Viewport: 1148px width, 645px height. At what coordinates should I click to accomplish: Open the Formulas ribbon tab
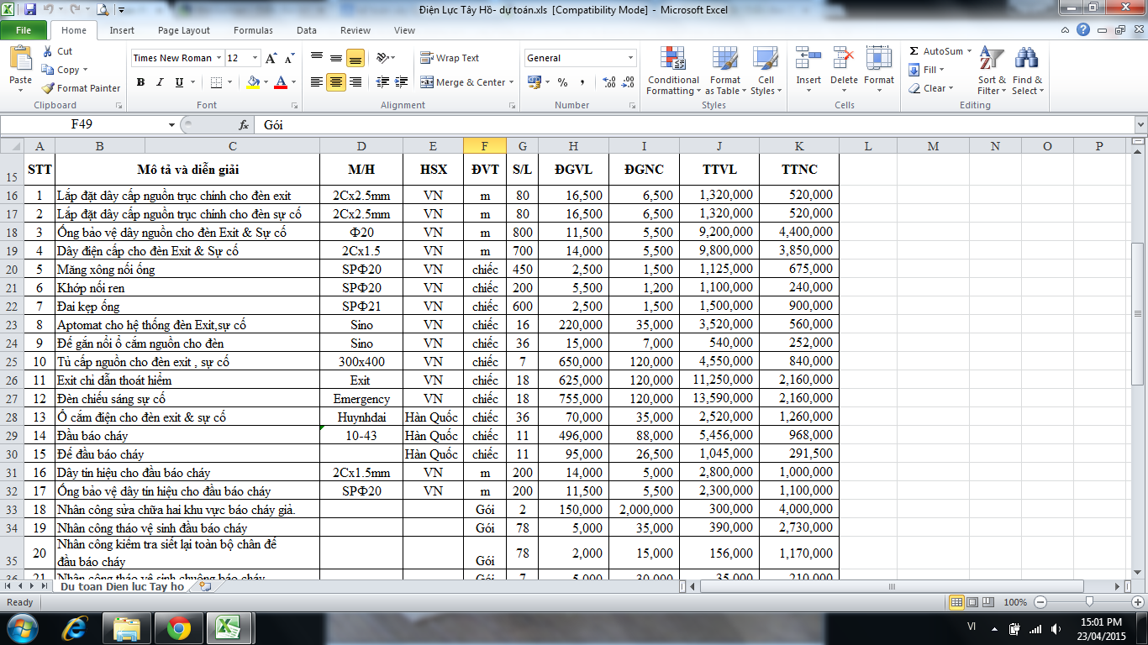(x=253, y=30)
